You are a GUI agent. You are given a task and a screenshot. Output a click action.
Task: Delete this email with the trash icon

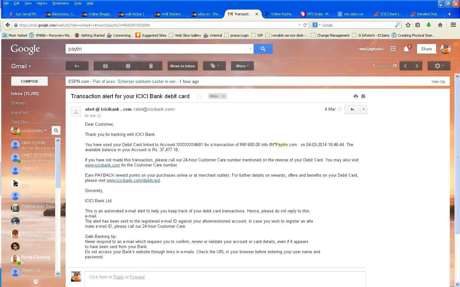coord(151,66)
